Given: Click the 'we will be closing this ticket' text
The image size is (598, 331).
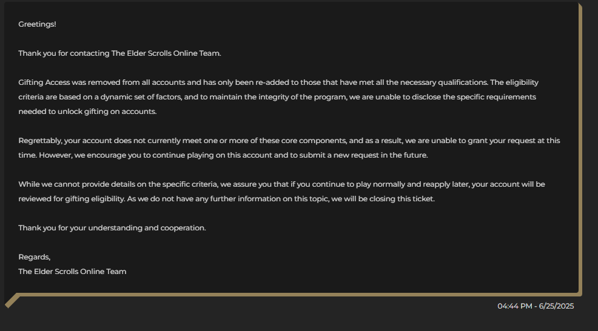Looking at the screenshot, I should [383, 199].
